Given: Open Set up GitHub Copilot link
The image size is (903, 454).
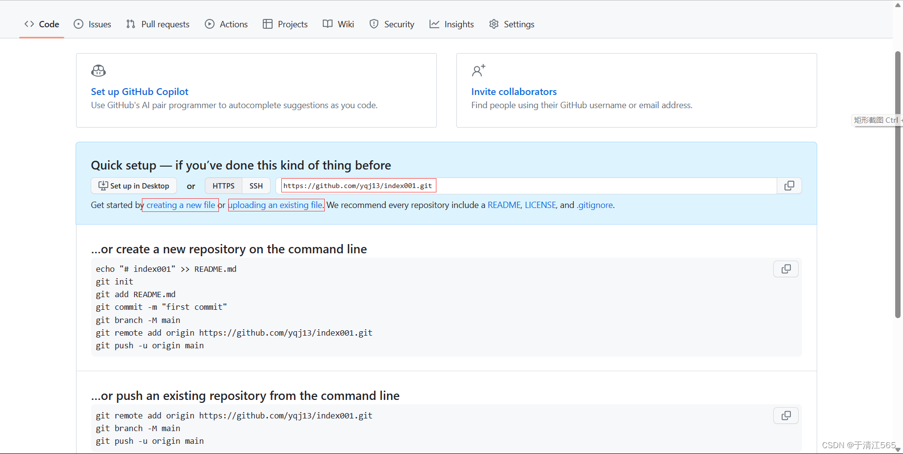Looking at the screenshot, I should (139, 92).
